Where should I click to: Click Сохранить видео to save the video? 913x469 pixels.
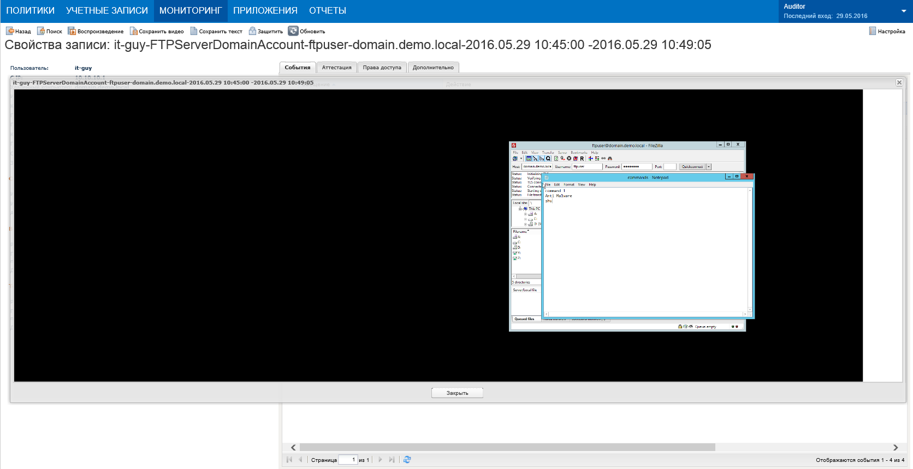(157, 31)
